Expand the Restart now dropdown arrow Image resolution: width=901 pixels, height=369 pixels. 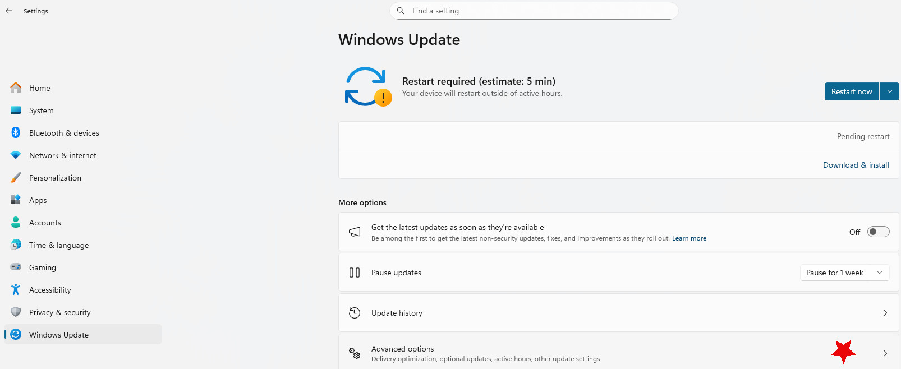(x=890, y=91)
